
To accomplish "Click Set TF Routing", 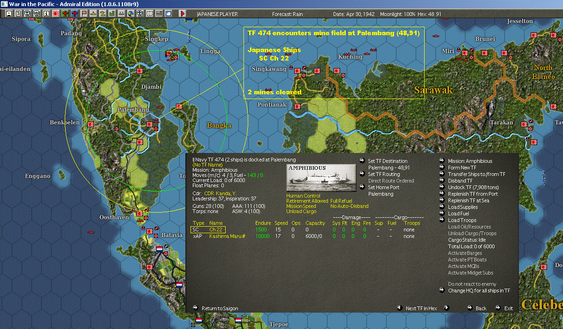I will click(384, 174).
